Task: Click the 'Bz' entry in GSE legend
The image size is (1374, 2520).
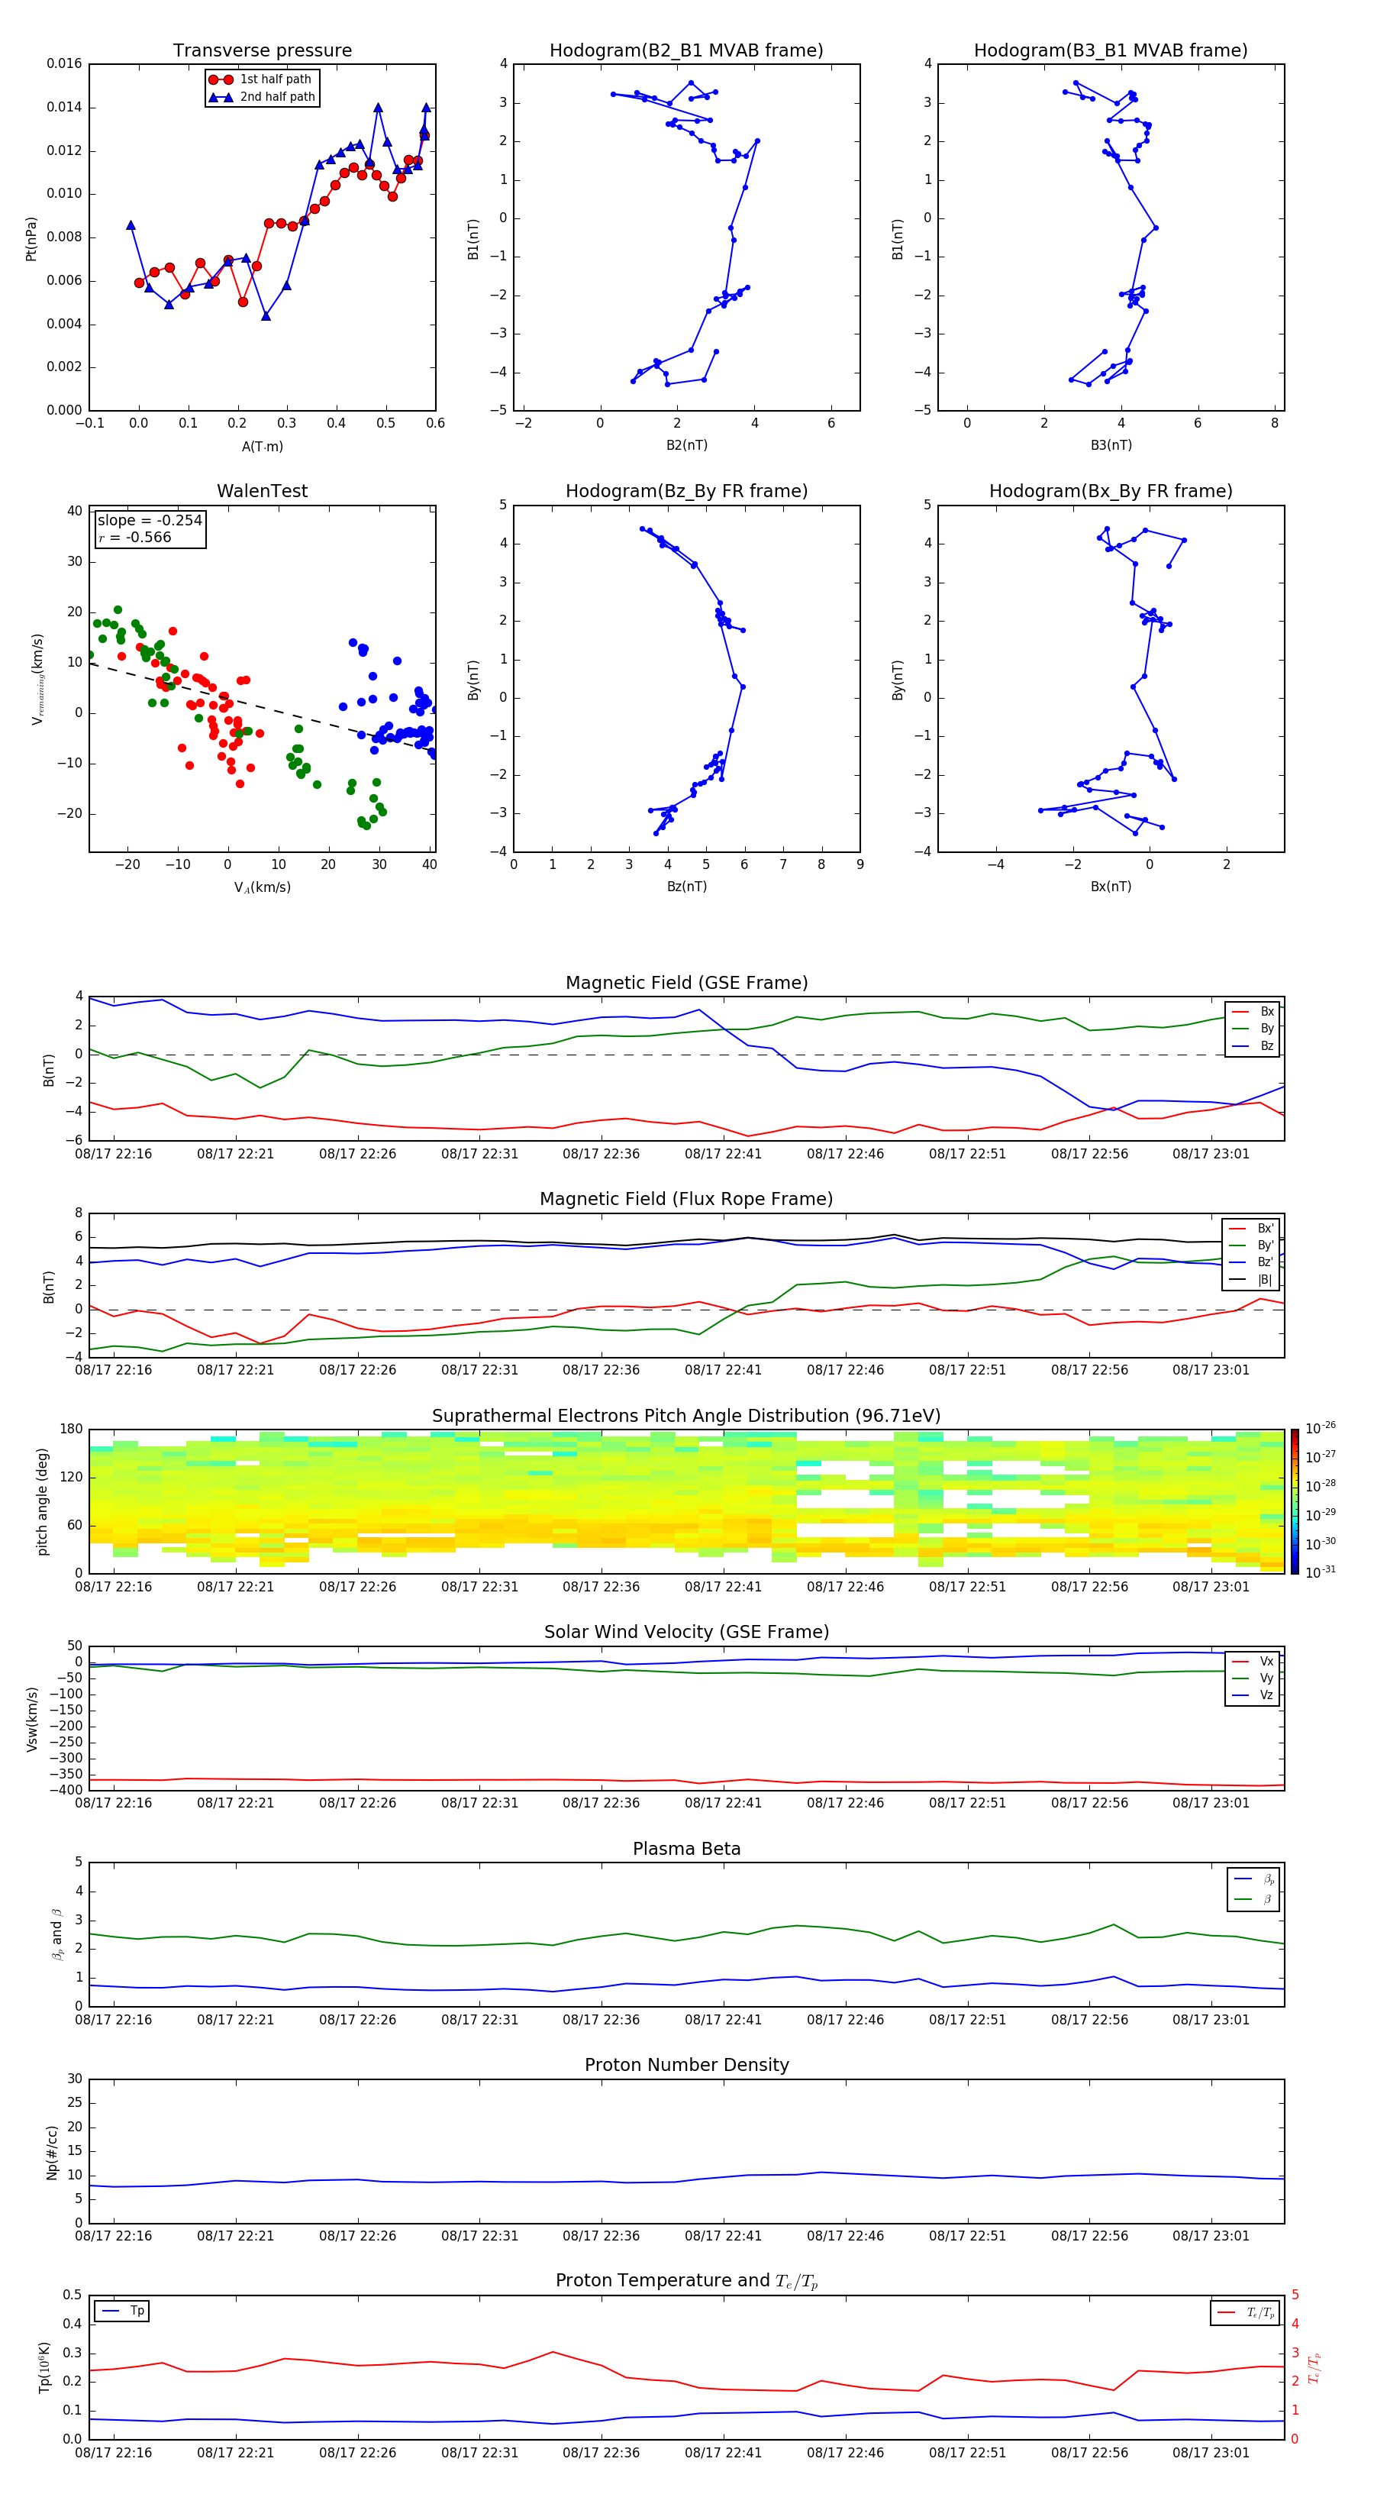Action: [x=1253, y=1045]
